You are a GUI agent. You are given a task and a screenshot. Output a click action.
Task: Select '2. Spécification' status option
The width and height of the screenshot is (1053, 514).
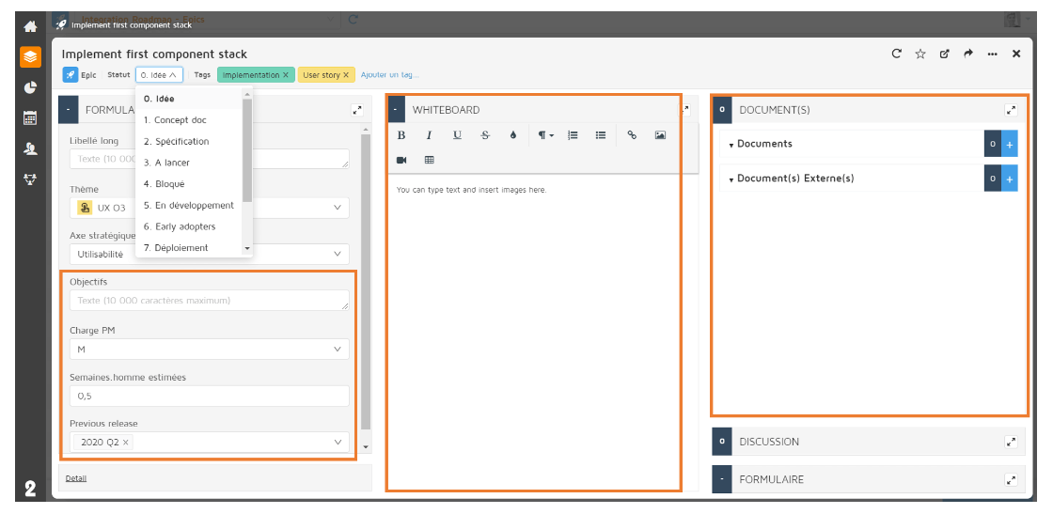coord(177,142)
